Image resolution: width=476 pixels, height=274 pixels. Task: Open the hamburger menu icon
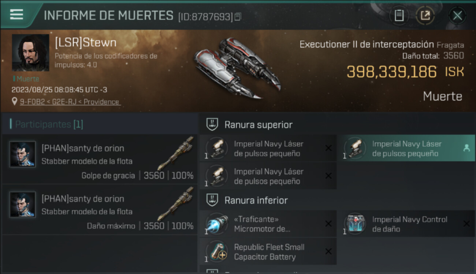point(16,15)
